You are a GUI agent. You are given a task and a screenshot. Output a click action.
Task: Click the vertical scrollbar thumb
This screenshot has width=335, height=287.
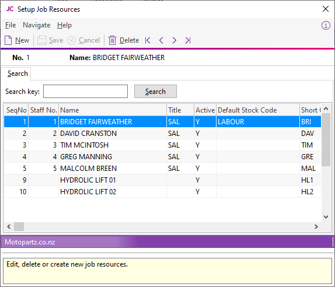[326, 139]
